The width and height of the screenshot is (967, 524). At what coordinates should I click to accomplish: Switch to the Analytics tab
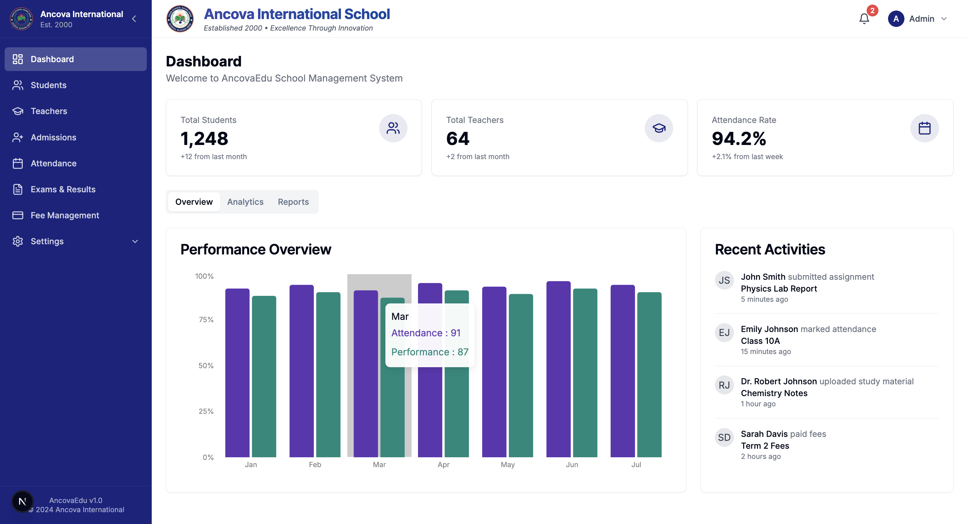(245, 202)
